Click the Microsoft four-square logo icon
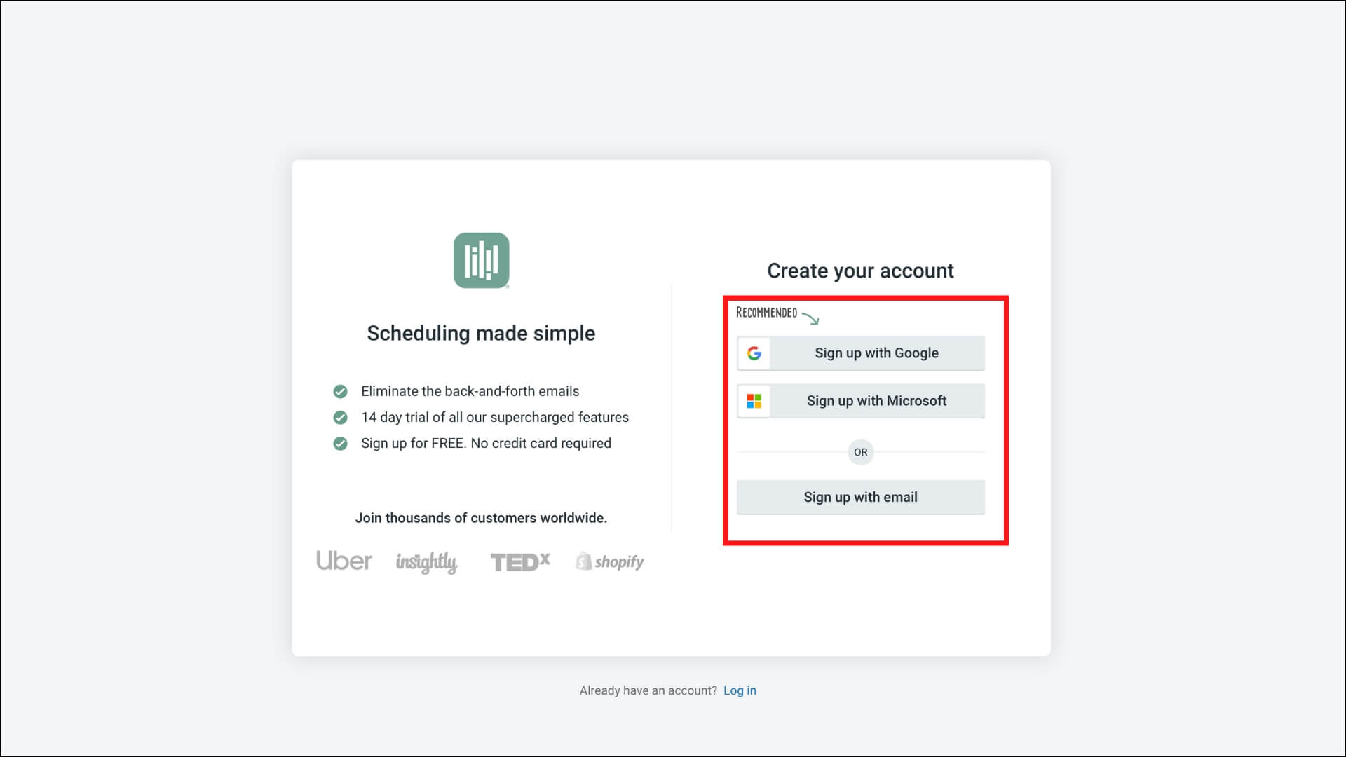1346x757 pixels. pos(754,401)
